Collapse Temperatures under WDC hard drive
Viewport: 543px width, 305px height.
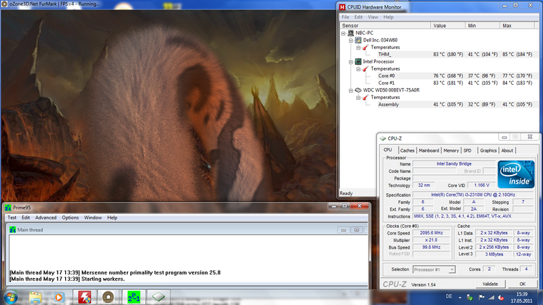pos(358,98)
